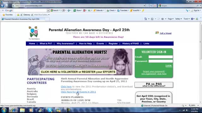Open the Web Slice Gallery dropdown

(49, 15)
